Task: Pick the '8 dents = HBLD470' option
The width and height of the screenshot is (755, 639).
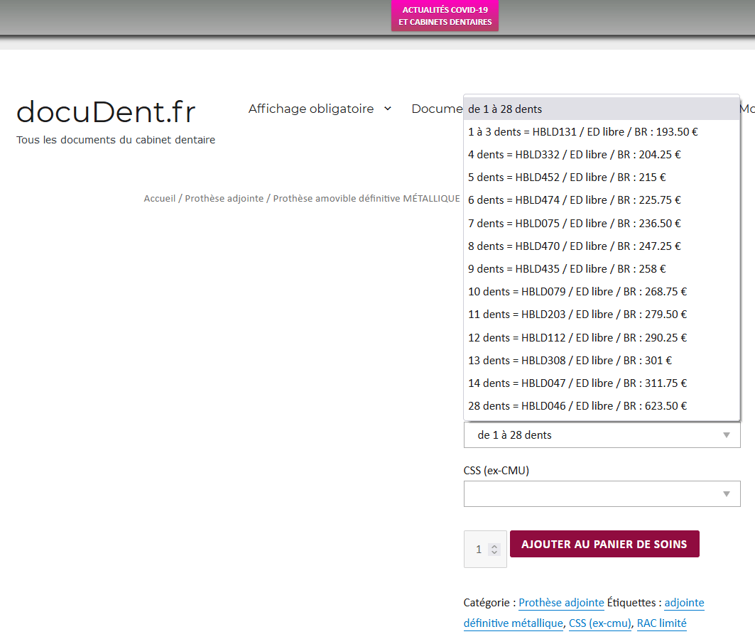Action: click(574, 246)
